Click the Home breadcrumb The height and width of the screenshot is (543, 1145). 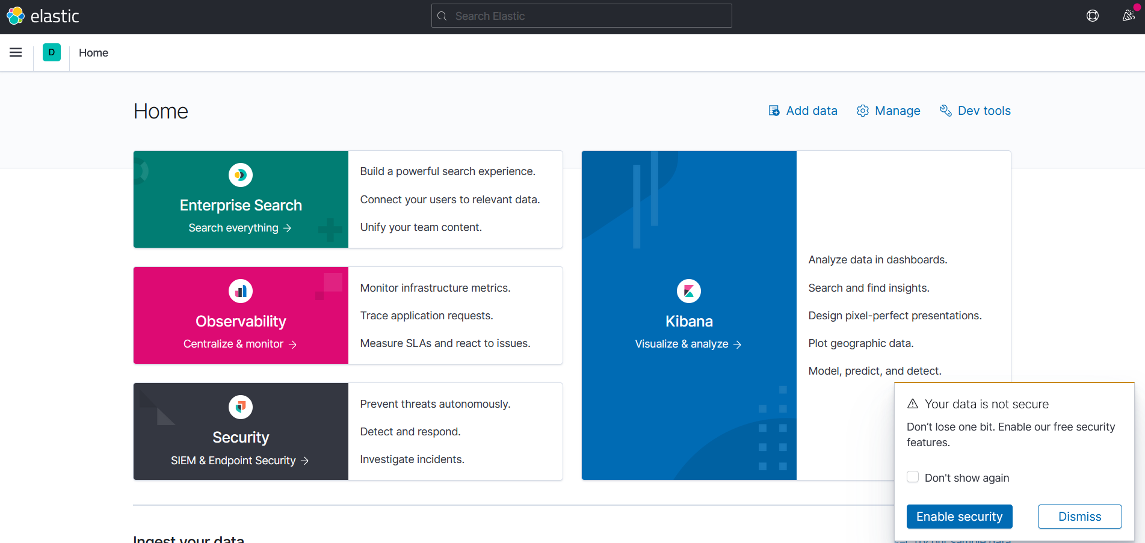93,53
